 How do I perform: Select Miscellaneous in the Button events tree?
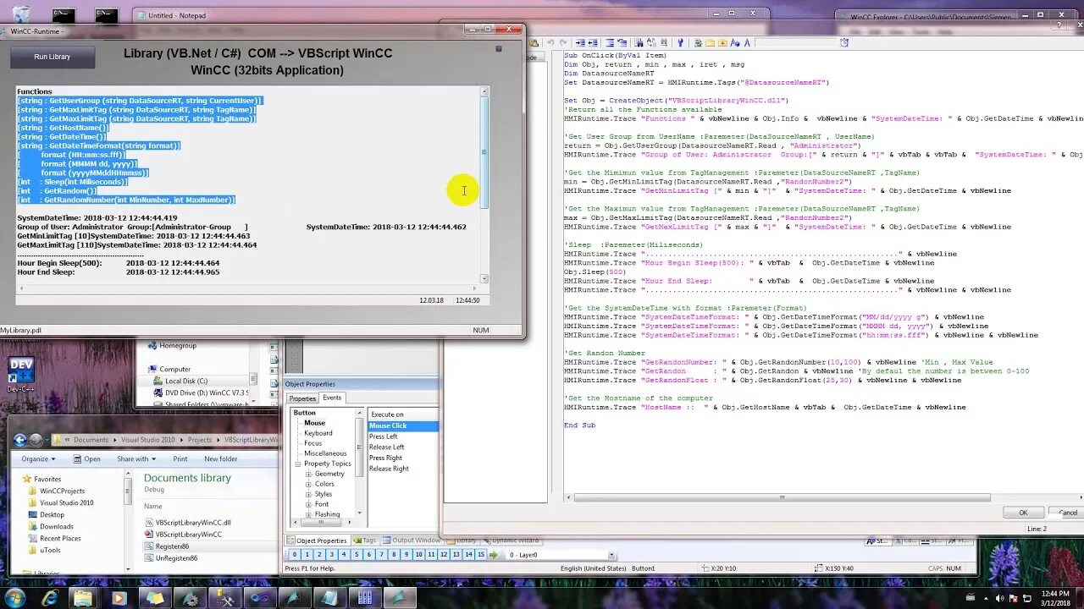(x=325, y=453)
